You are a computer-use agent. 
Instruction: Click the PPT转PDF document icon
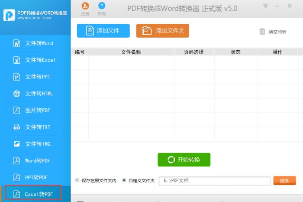click(x=17, y=177)
